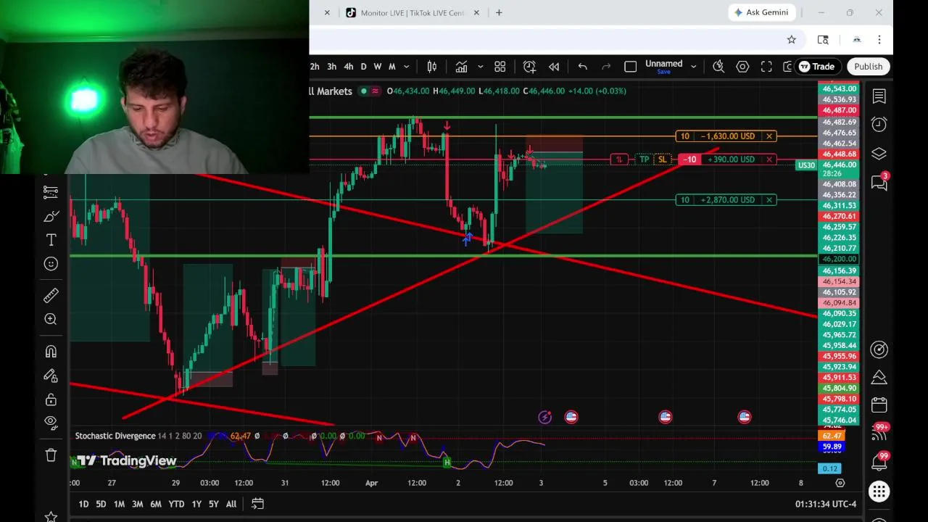Click the Publish button
The height and width of the screenshot is (522, 928).
pos(869,67)
